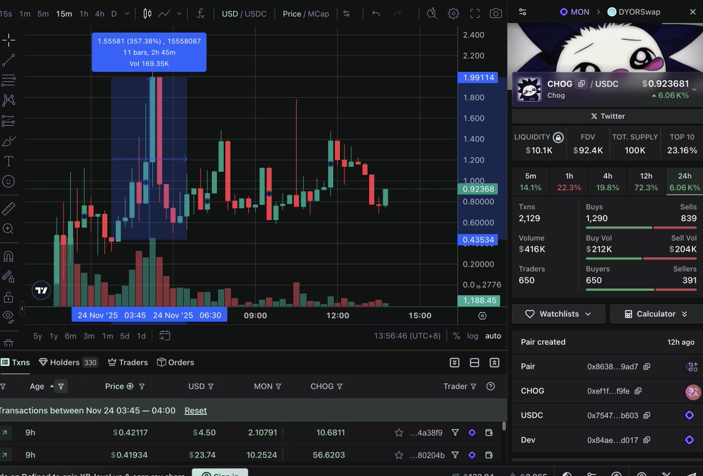Activate the zoom in tool
The image size is (703, 476).
8,228
